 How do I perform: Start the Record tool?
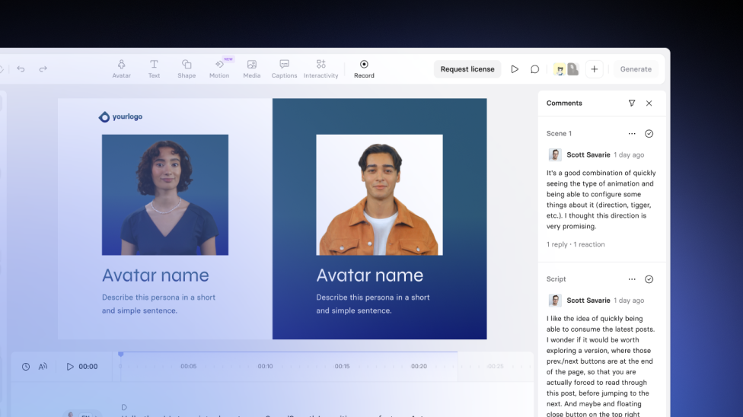[364, 69]
